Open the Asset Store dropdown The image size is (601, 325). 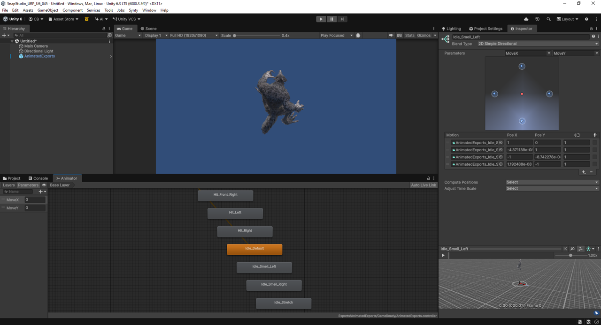pos(63,19)
